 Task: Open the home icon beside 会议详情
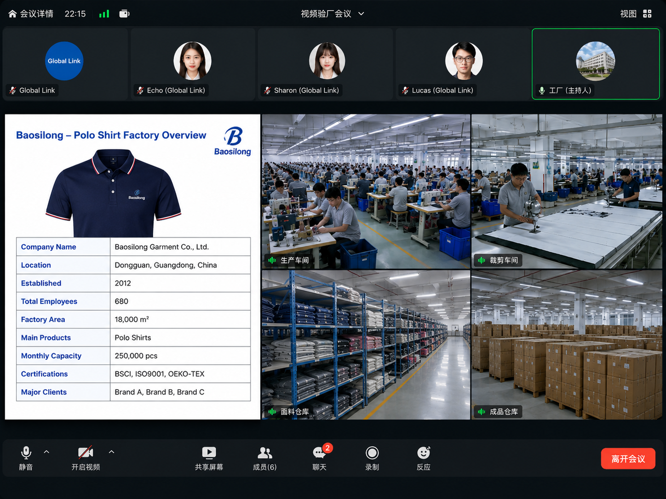pyautogui.click(x=12, y=14)
